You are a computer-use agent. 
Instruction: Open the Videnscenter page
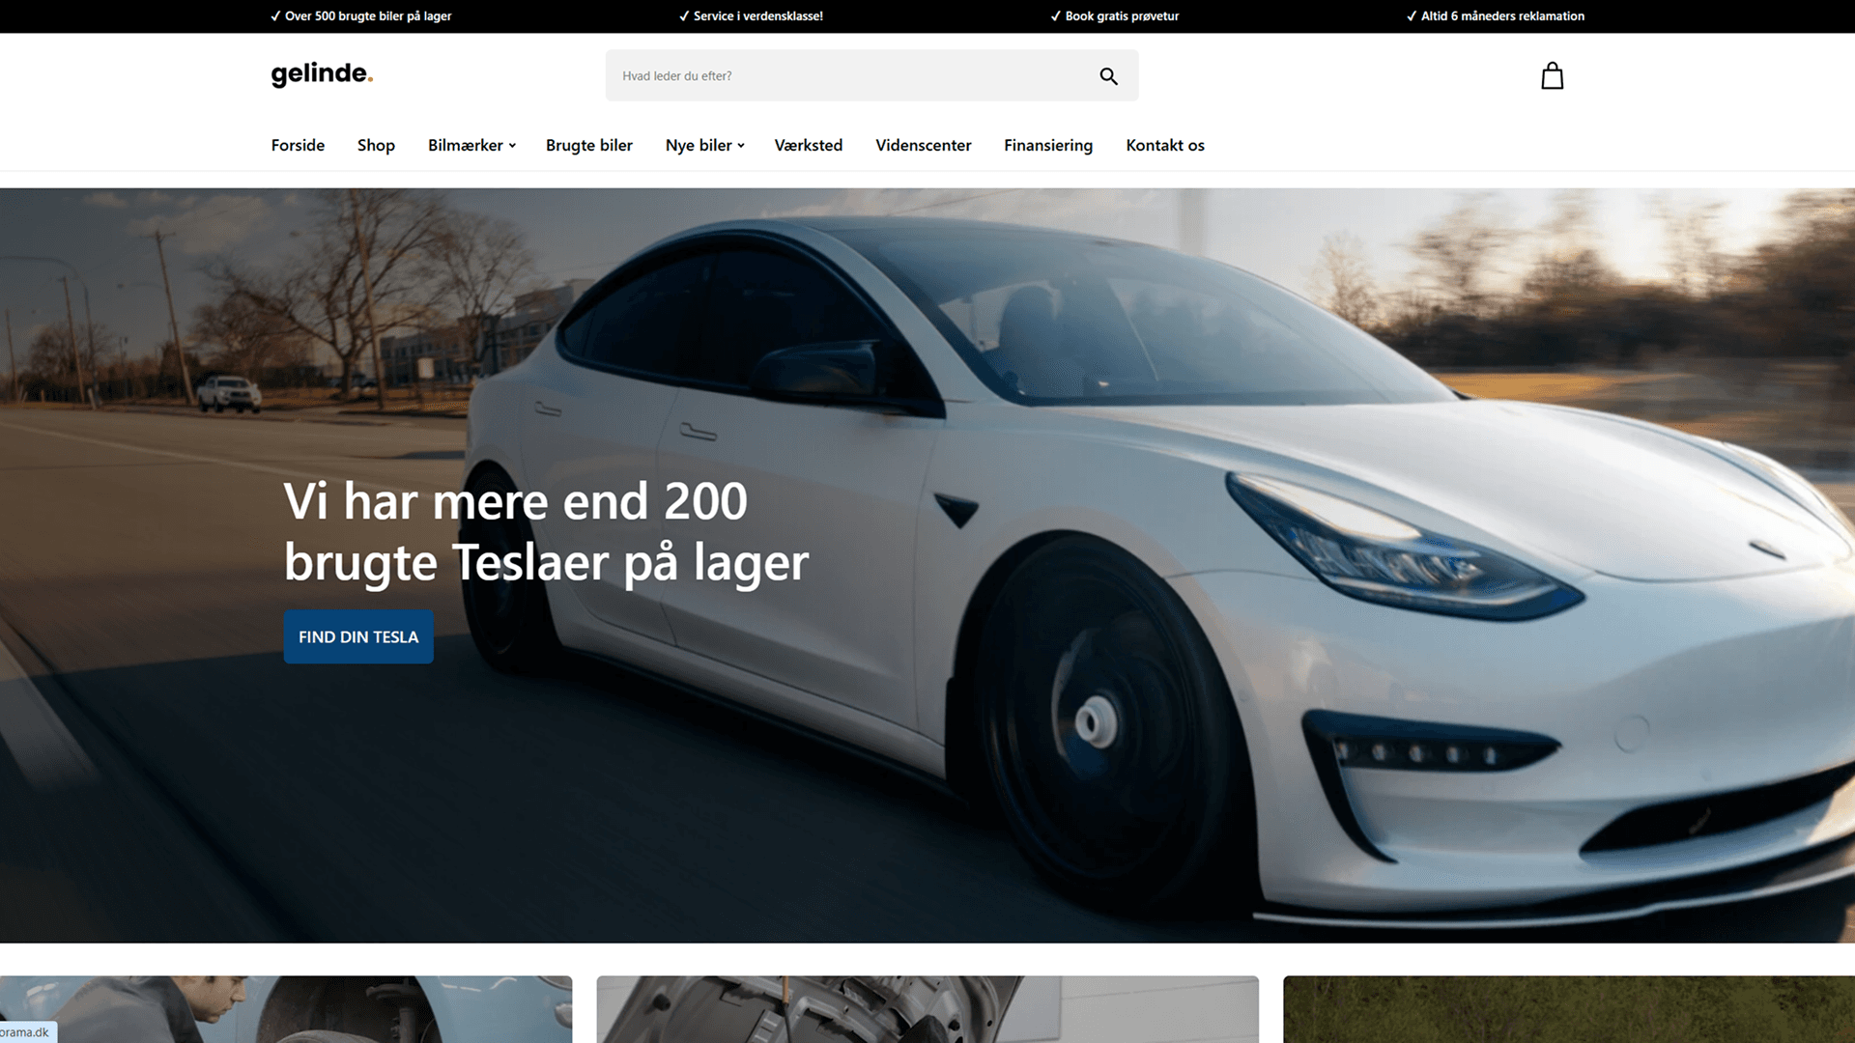(x=923, y=145)
